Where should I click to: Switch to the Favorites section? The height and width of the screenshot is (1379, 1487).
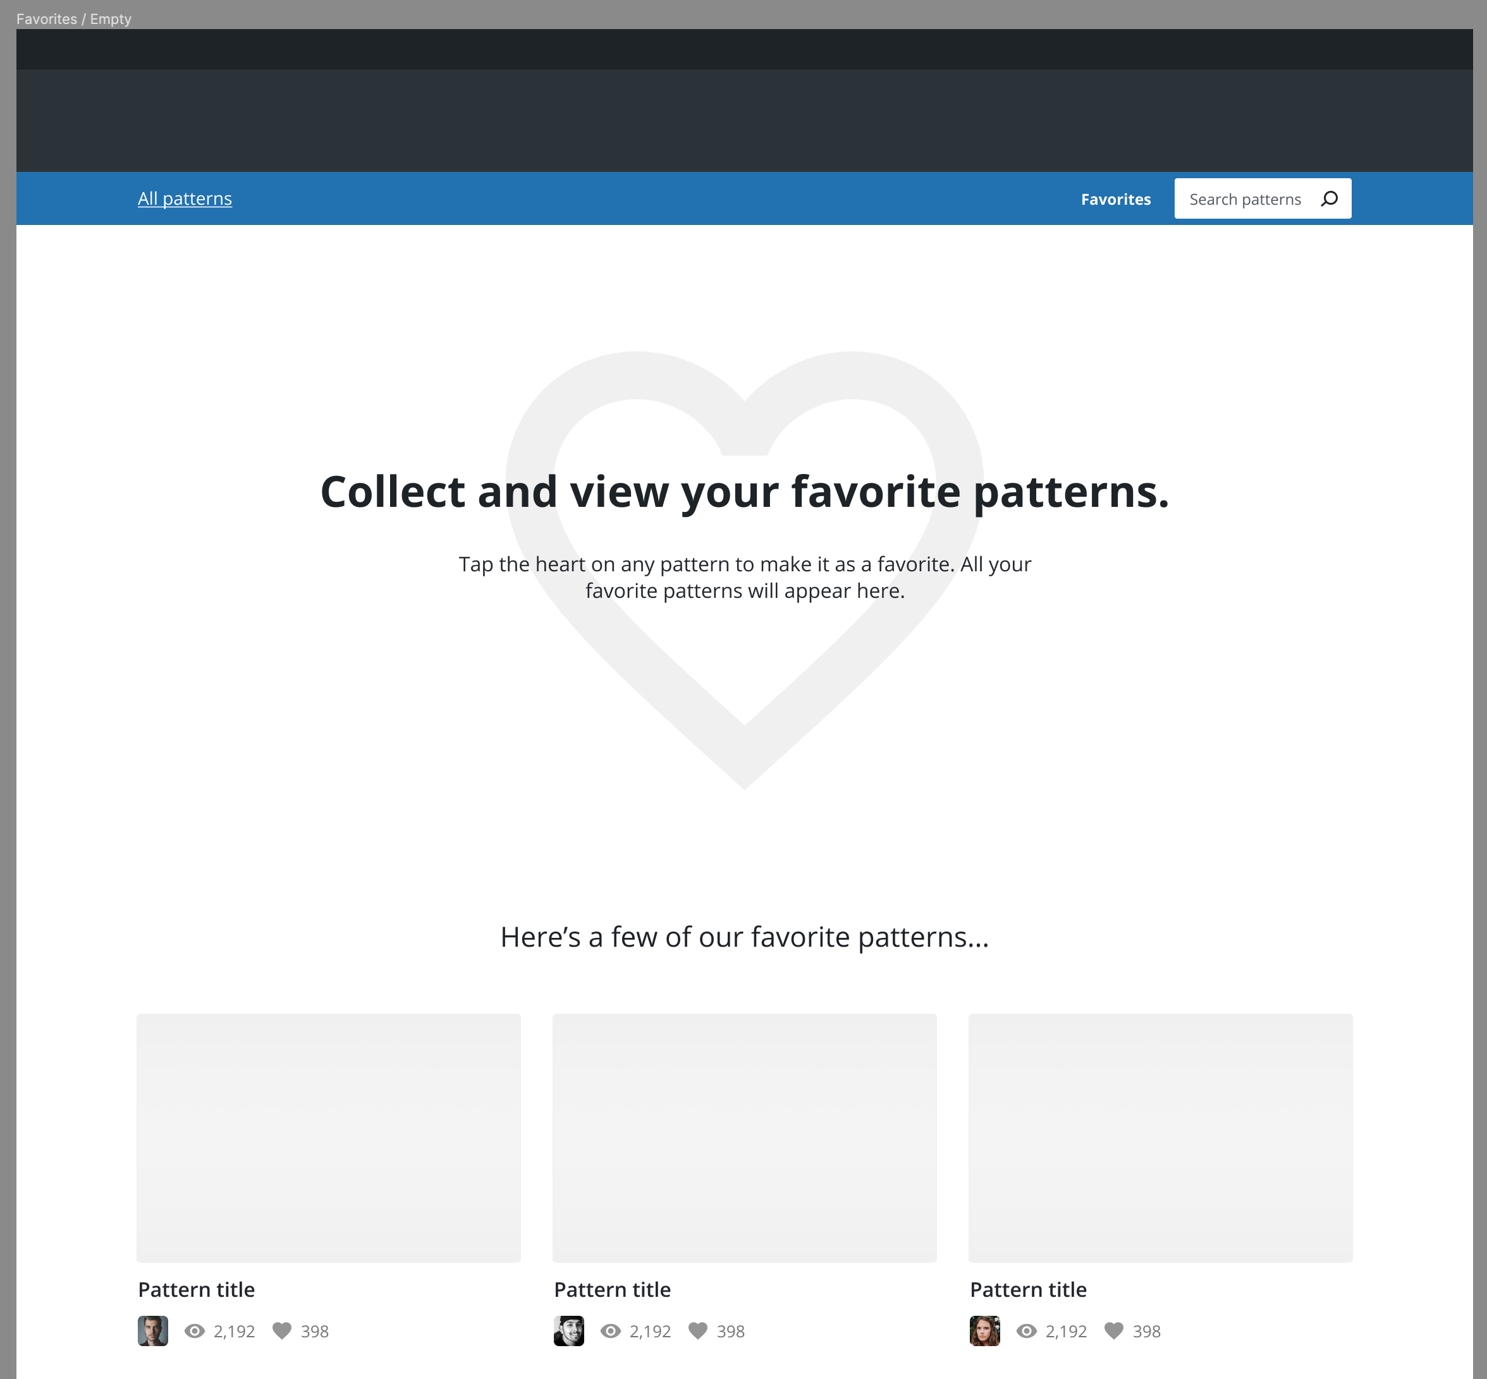[1115, 198]
